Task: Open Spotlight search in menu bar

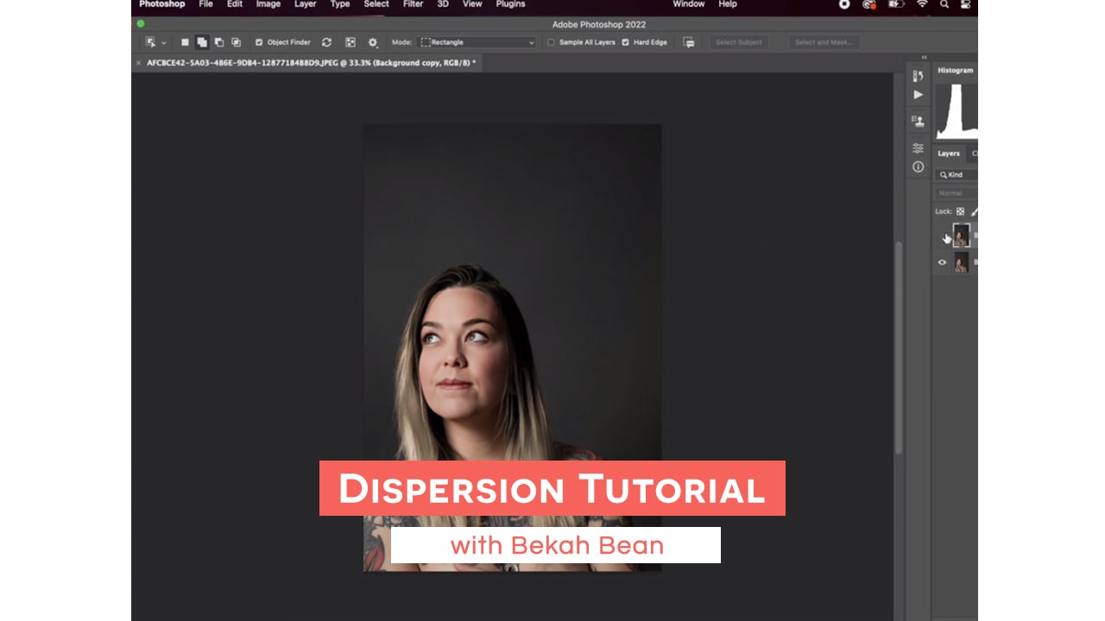Action: point(944,4)
